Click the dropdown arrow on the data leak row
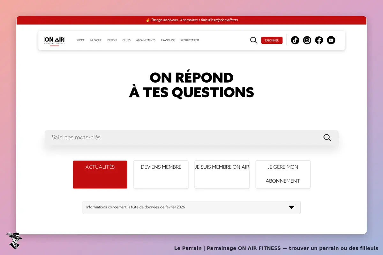Screen dimensions: 383x255 point(291,207)
